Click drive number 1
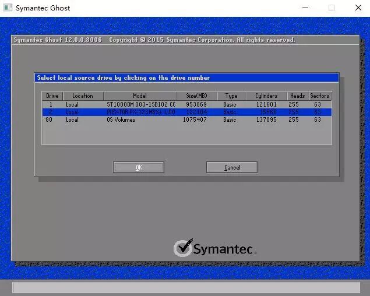The width and height of the screenshot is (370, 296). coord(51,104)
